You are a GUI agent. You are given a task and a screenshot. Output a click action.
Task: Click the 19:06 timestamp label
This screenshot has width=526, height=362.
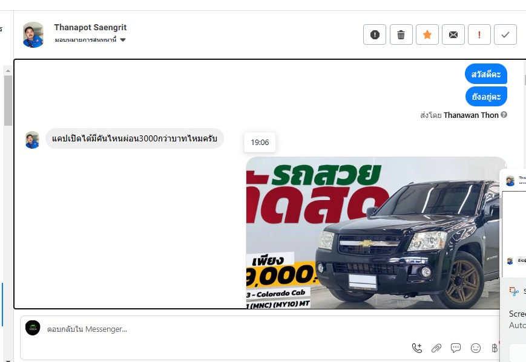[x=260, y=142]
